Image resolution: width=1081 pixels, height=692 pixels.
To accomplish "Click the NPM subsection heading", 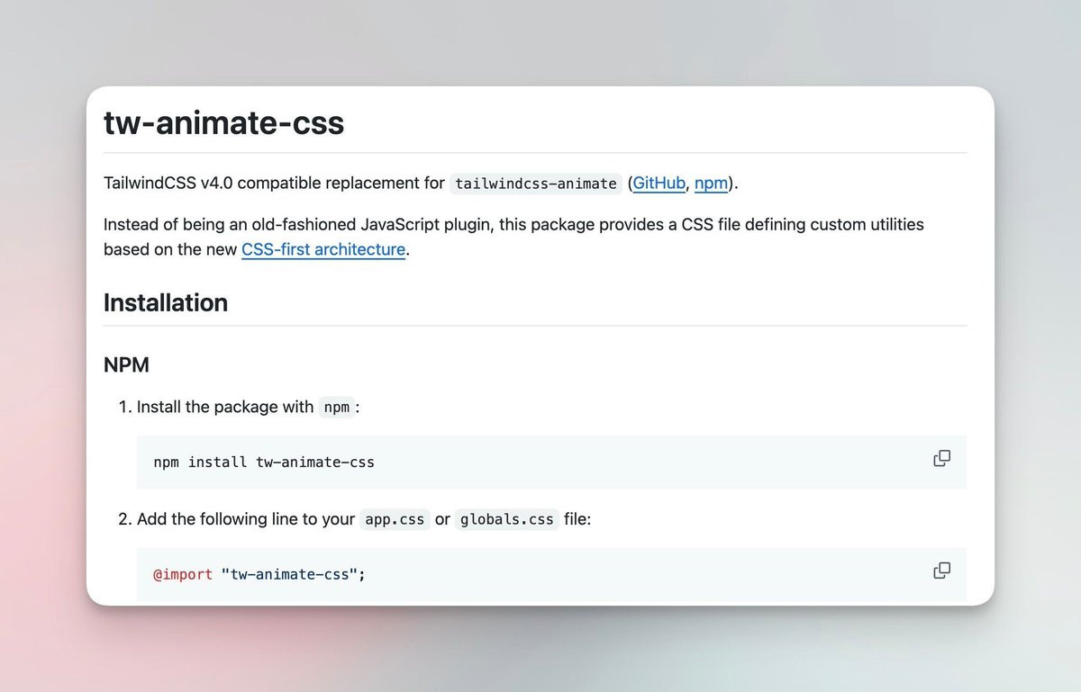I will tap(126, 364).
